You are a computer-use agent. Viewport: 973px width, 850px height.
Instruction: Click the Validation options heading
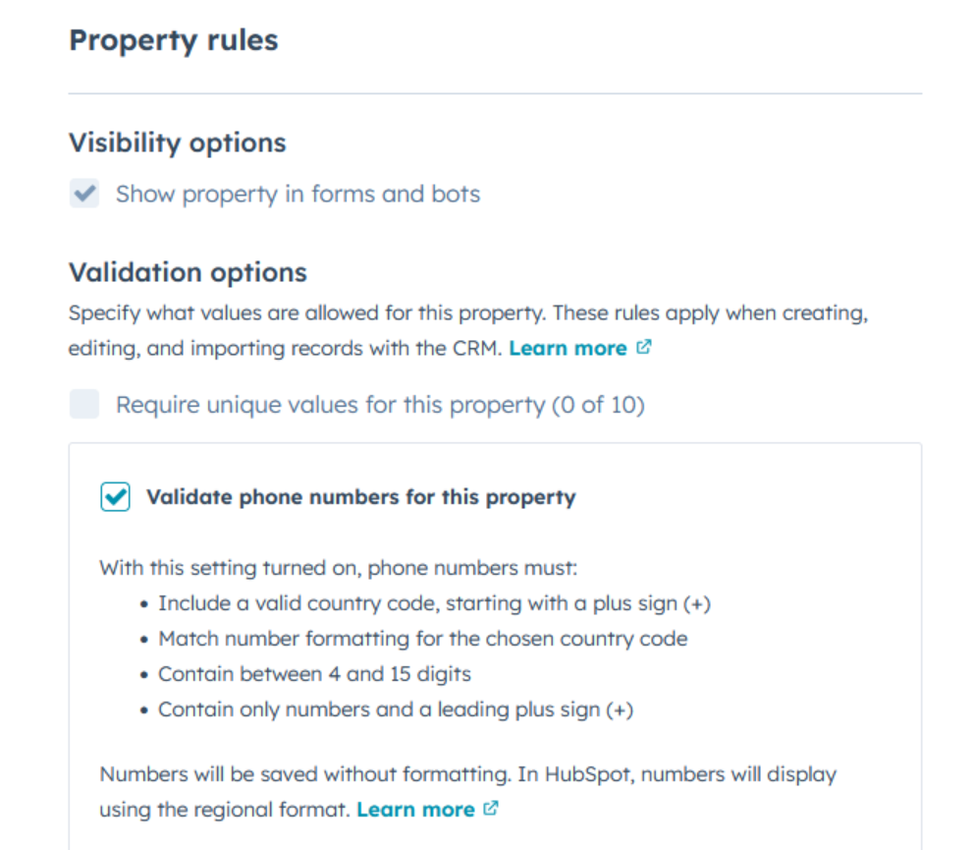(x=188, y=271)
